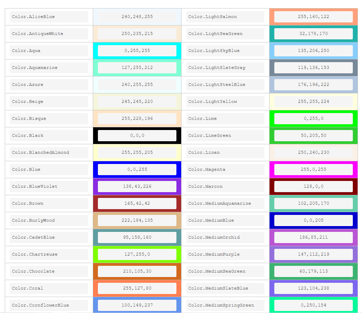Image resolution: width=362 pixels, height=313 pixels.
Task: Click the Color.AliceBlue name cell
Action: click(49, 17)
